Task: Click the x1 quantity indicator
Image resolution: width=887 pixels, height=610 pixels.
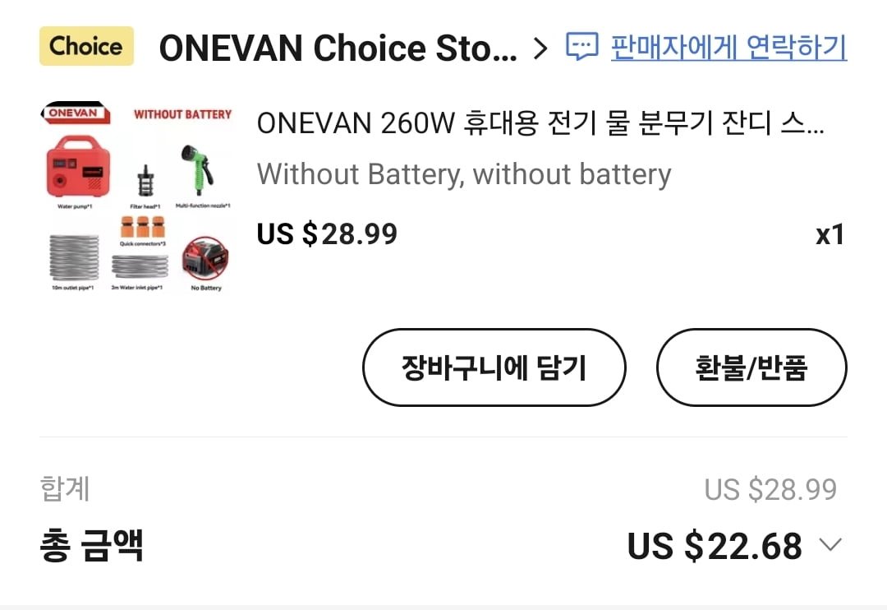Action: click(830, 234)
